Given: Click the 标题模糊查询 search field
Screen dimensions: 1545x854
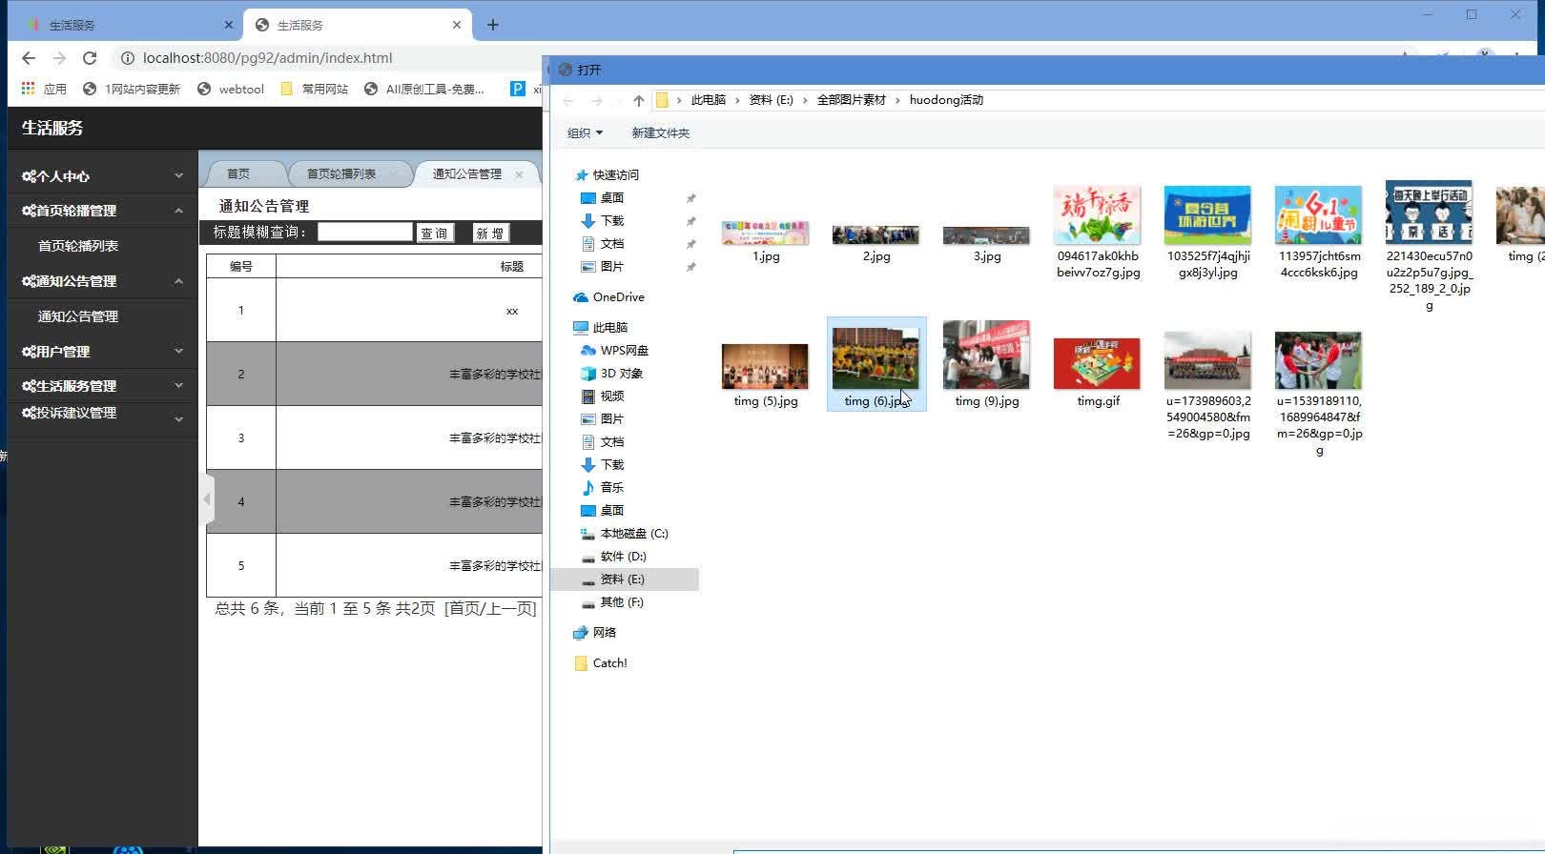Looking at the screenshot, I should click(x=364, y=233).
